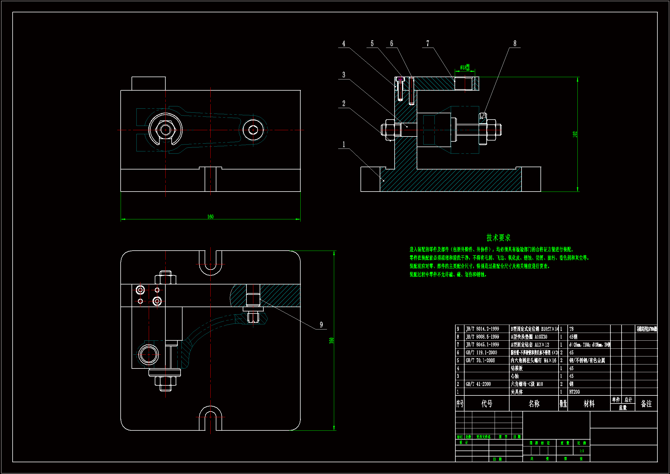Screen dimensions: 670x474
Task: Select the 内六角圆柱头螺钉 M4×16 cell
Action: pyautogui.click(x=533, y=360)
